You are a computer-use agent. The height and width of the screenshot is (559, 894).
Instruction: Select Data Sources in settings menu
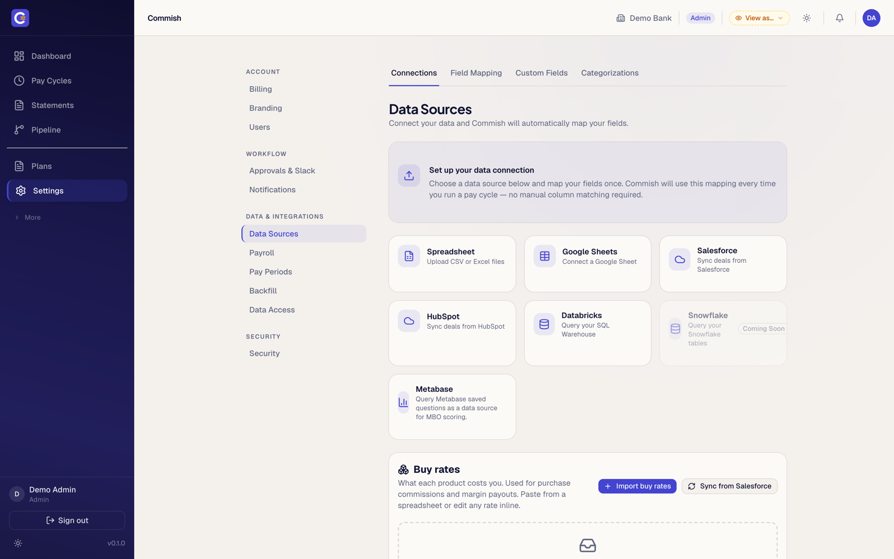click(x=304, y=234)
